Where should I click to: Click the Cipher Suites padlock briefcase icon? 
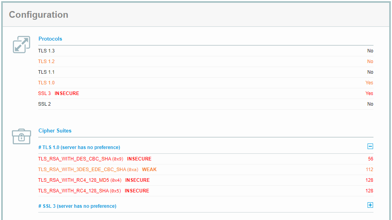[22, 136]
